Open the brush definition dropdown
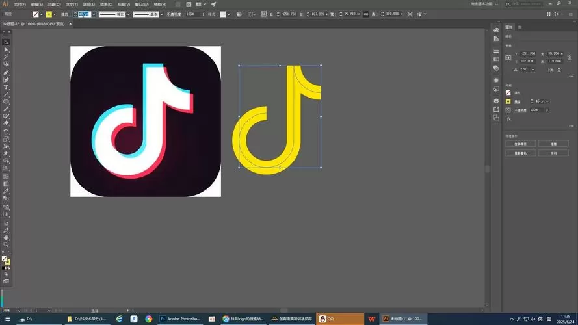 162,14
